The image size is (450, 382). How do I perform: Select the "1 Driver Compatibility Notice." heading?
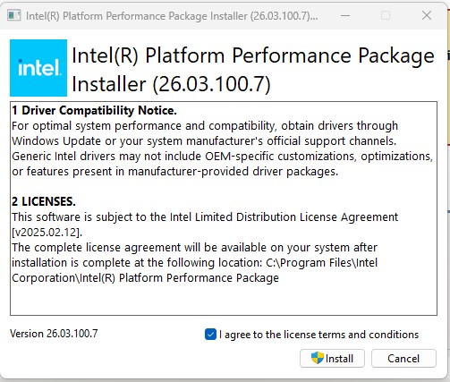94,111
